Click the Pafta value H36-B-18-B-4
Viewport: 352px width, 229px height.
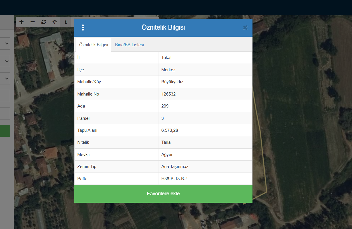pos(174,179)
